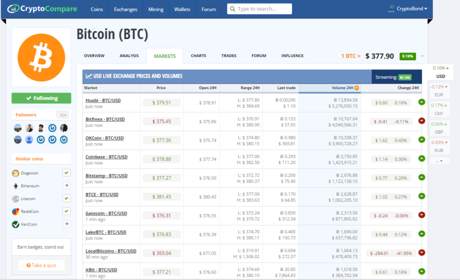
Task: Click the Dogecoin coin icon
Action: (15, 173)
